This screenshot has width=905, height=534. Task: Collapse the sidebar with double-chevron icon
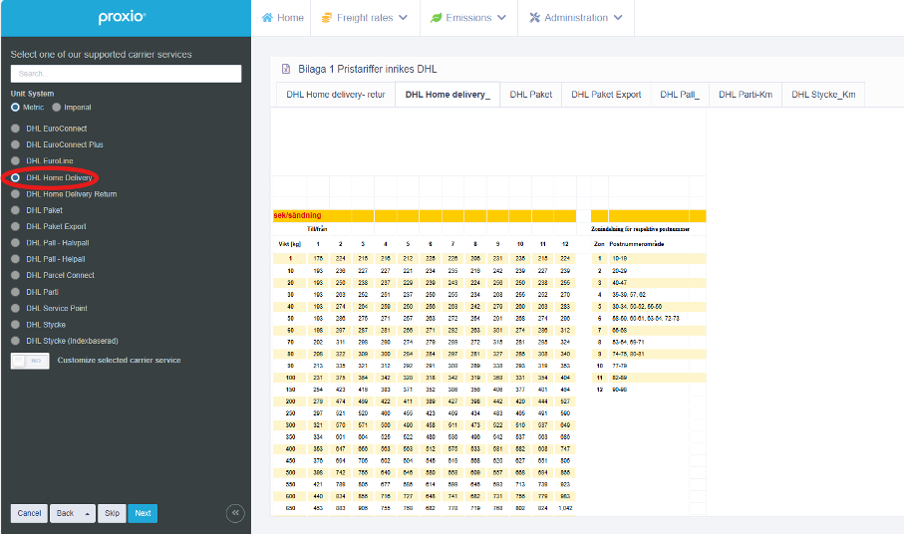click(235, 513)
